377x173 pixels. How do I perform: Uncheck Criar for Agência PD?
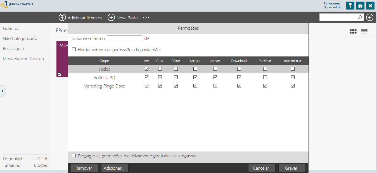(160, 77)
